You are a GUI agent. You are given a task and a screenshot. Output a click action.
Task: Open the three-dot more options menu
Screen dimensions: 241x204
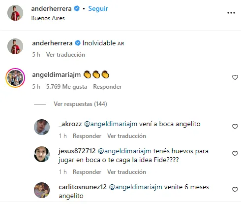point(231,13)
